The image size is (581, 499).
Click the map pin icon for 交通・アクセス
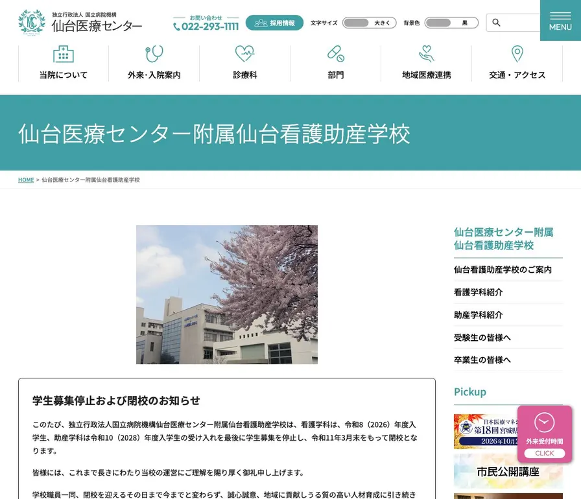[x=517, y=54]
